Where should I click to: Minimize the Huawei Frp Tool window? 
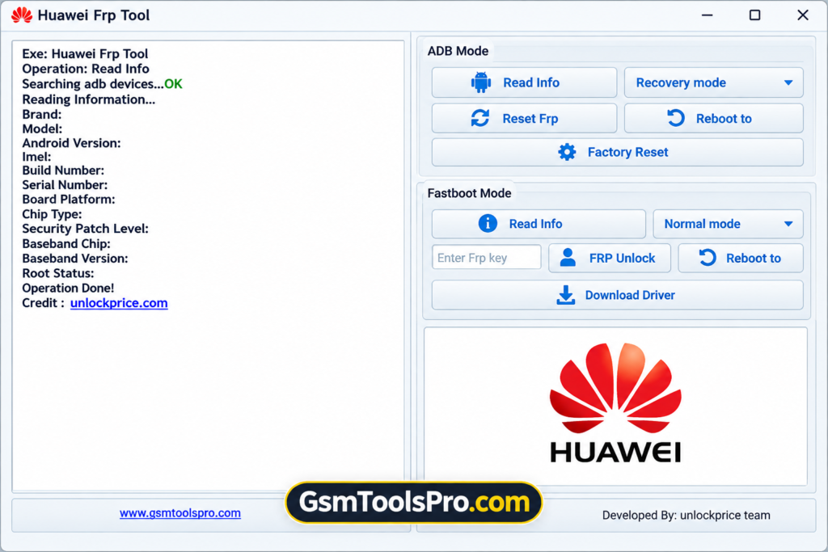tap(707, 15)
